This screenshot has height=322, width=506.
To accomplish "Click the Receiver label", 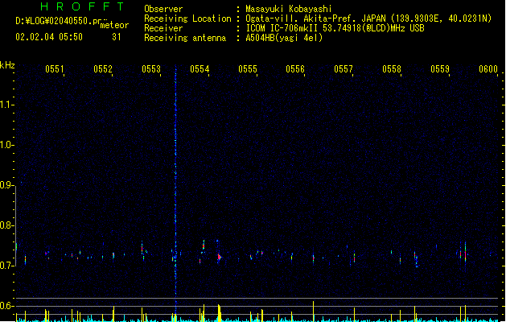I will coord(163,28).
